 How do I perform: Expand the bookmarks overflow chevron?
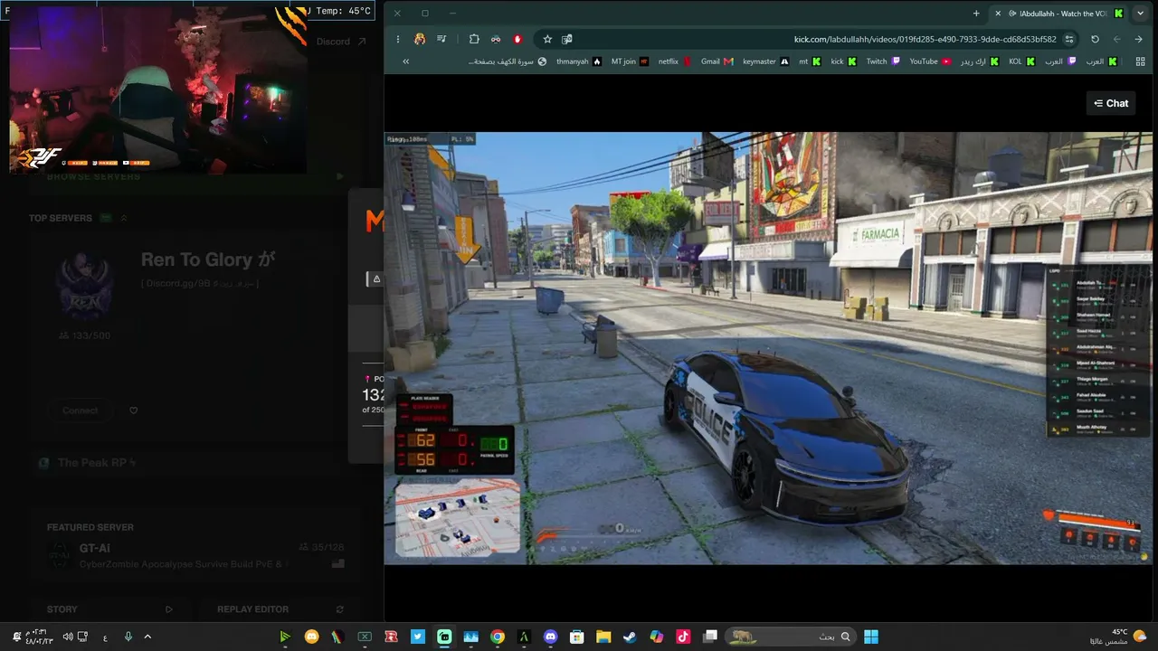[405, 61]
